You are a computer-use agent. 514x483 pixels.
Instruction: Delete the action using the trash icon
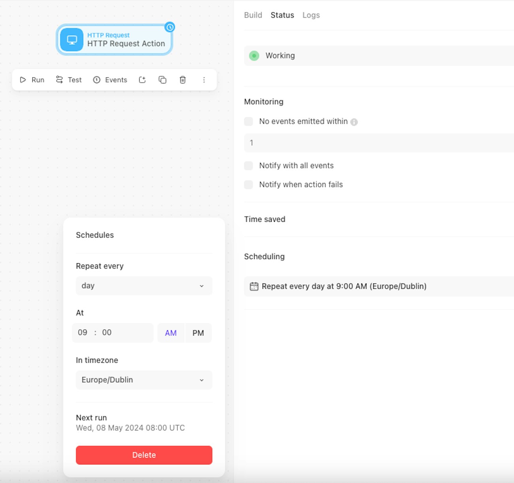point(183,80)
